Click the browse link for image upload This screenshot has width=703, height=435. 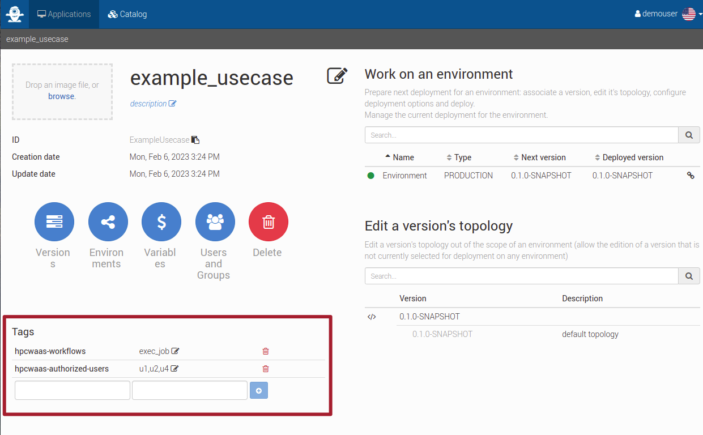[x=61, y=96]
